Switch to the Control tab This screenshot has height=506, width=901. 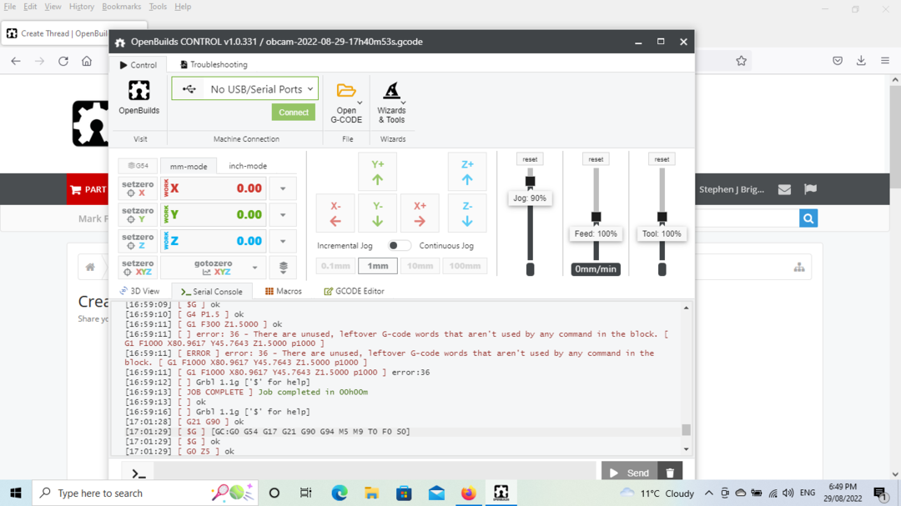click(x=138, y=65)
